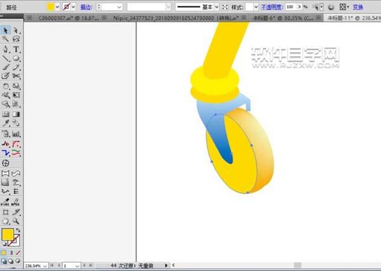381x271 pixels.
Task: Go to next artboard arrow
Action: click(x=84, y=266)
